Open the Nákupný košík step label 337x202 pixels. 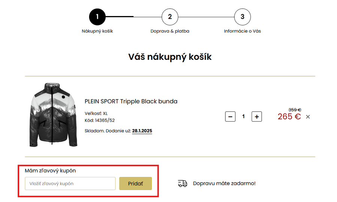tap(97, 31)
